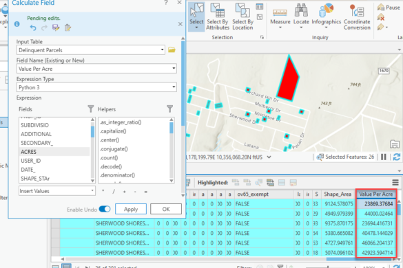Insert the divide operator
This screenshot has width=403, height=268.
tap(114, 192)
